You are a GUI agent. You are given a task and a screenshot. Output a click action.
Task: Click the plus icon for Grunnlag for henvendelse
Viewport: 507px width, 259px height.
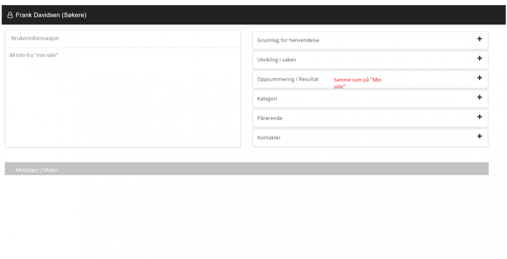[479, 39]
